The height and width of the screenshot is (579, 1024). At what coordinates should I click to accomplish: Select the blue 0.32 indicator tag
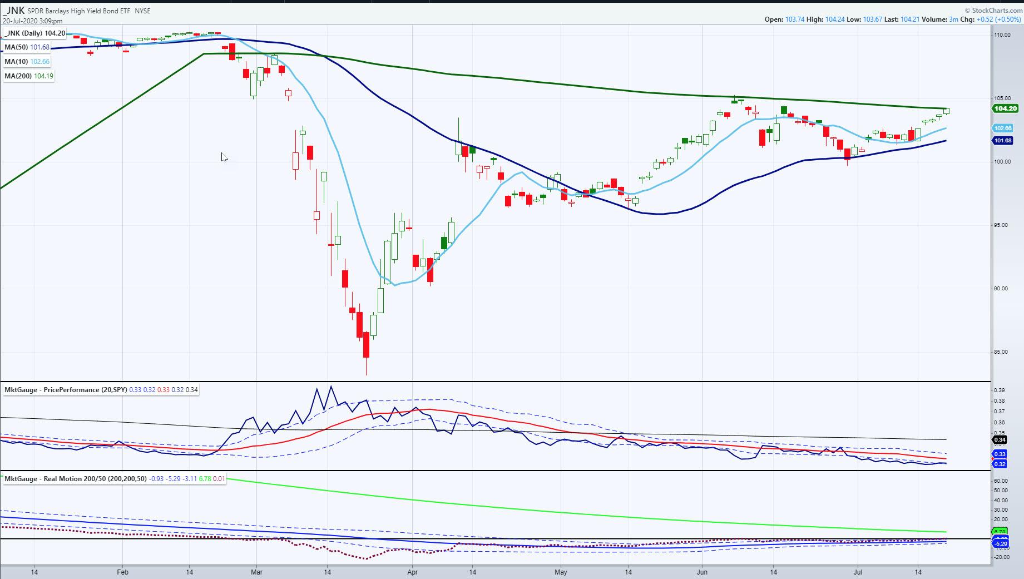[x=1000, y=464]
